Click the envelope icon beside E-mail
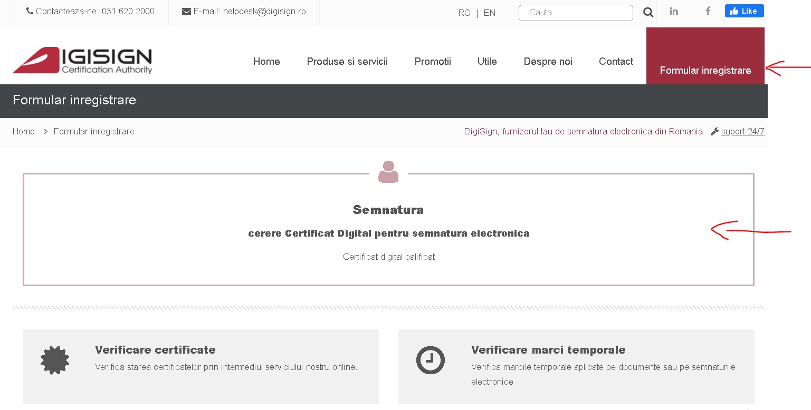 tap(186, 11)
